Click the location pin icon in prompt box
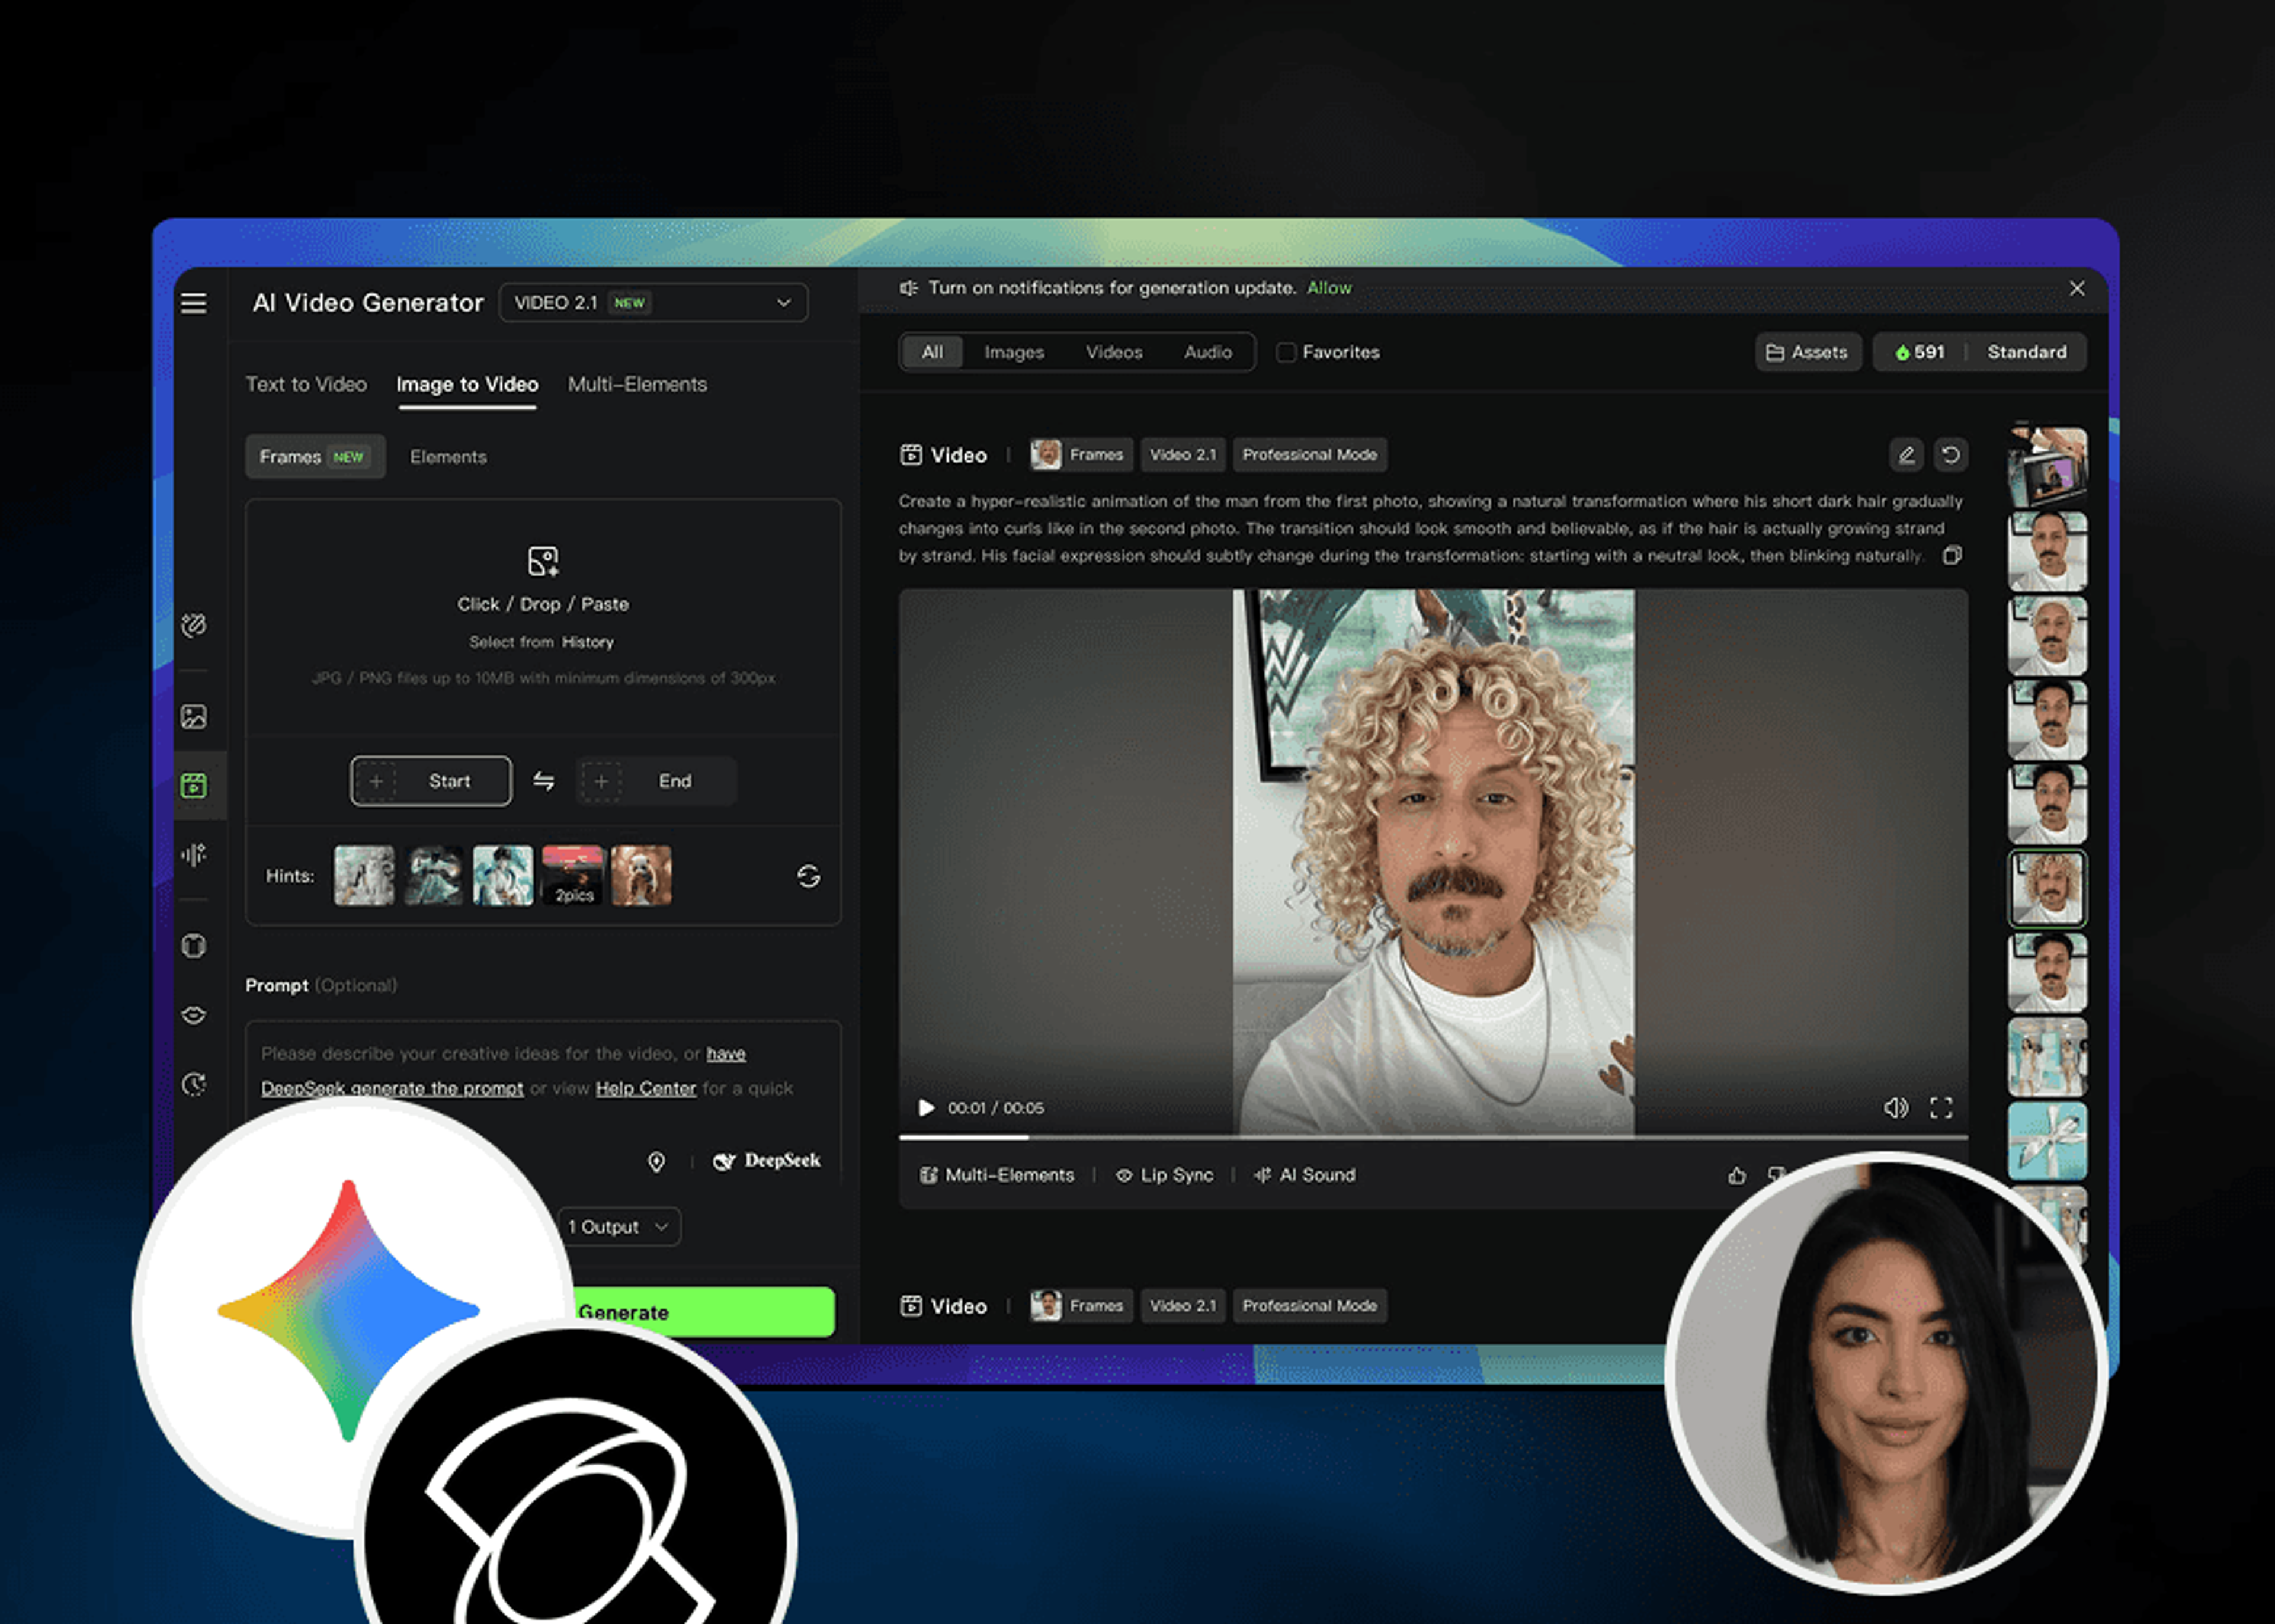 (656, 1161)
